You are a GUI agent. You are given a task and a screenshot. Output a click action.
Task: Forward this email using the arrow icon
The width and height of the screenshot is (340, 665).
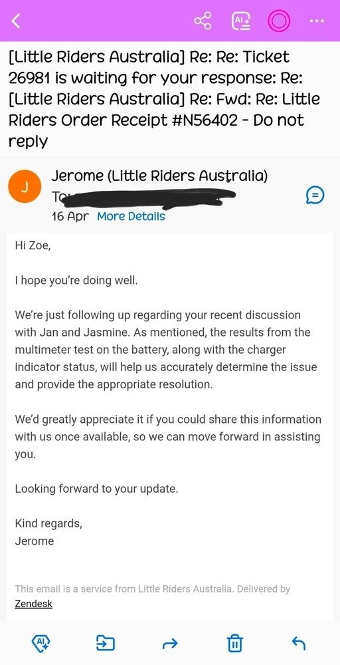click(x=170, y=644)
